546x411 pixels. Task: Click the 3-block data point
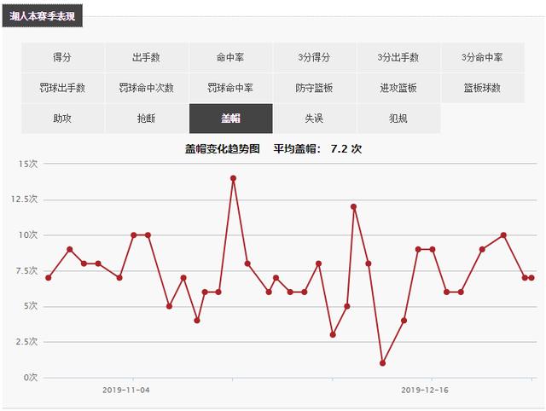point(333,334)
